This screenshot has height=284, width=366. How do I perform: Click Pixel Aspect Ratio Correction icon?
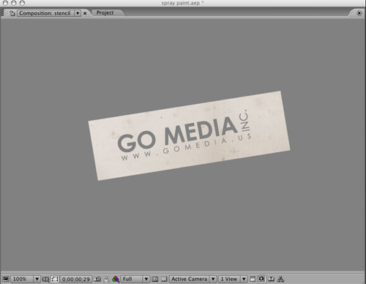coord(253,279)
